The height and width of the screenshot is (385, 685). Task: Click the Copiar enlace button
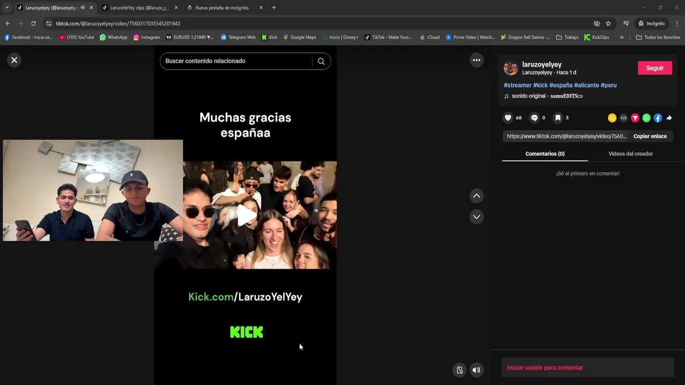coord(650,136)
